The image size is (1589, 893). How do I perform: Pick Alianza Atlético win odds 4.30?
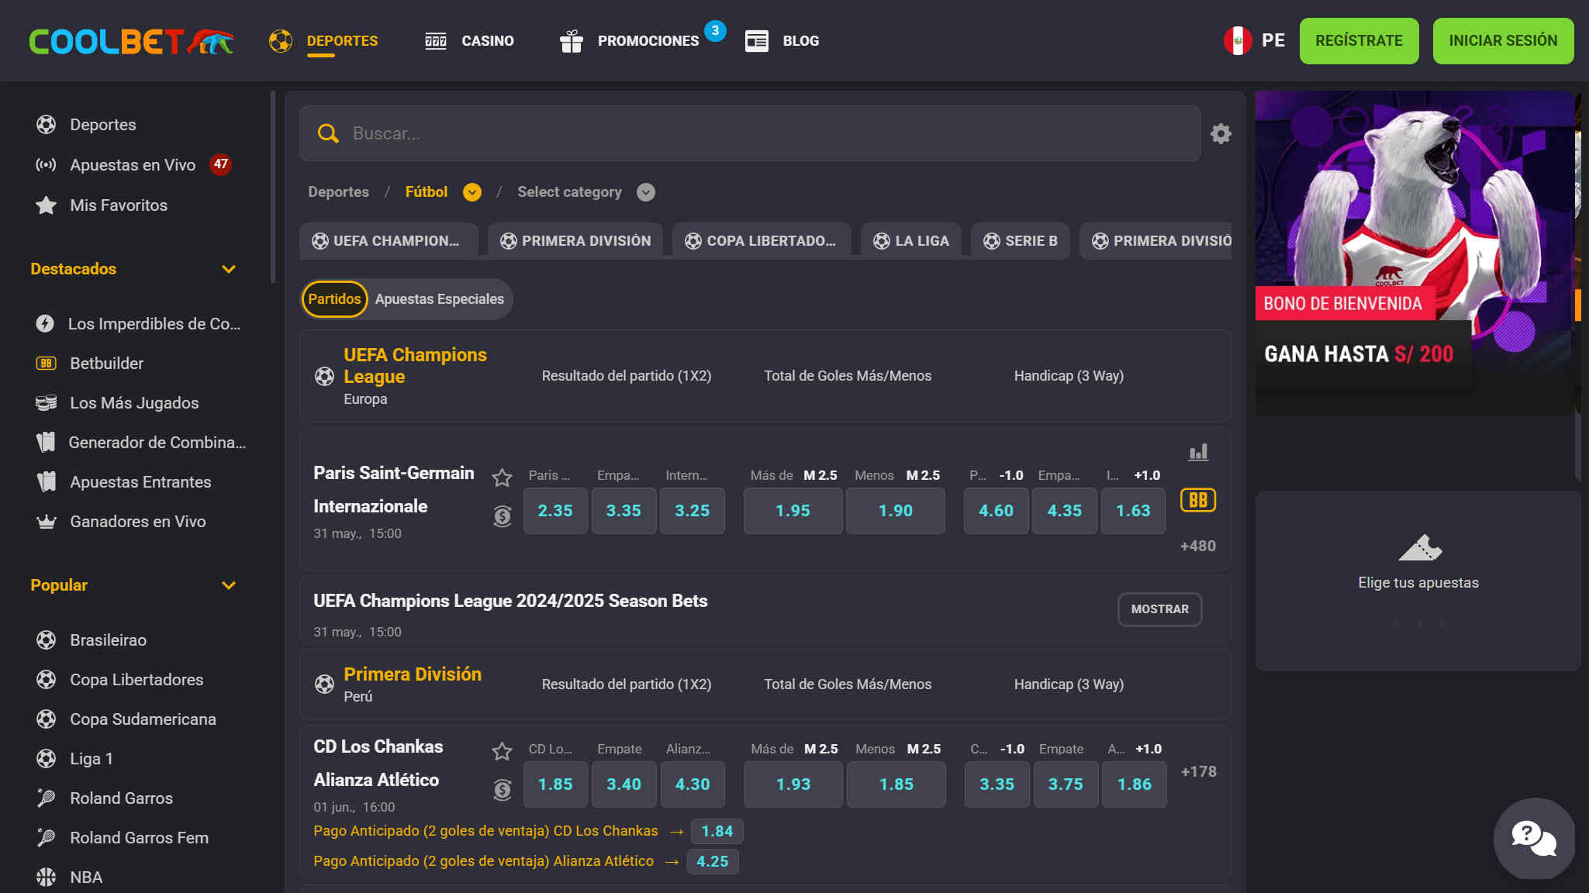pos(692,784)
